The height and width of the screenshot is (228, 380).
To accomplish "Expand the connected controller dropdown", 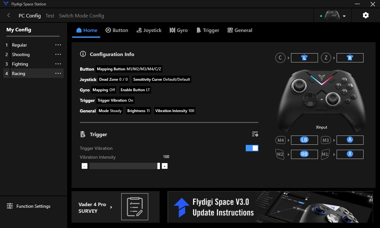I will [x=345, y=15].
